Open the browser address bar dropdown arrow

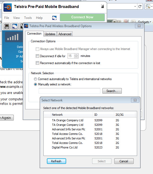pyautogui.click(x=135, y=6)
